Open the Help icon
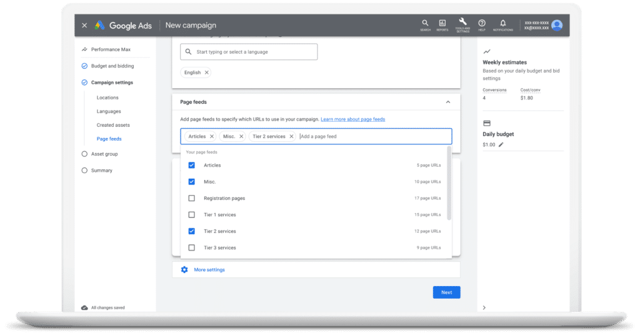The width and height of the screenshot is (640, 333). pyautogui.click(x=482, y=25)
